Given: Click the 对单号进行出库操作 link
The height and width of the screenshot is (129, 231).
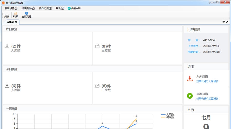Looking at the screenshot, I should 207,99.
